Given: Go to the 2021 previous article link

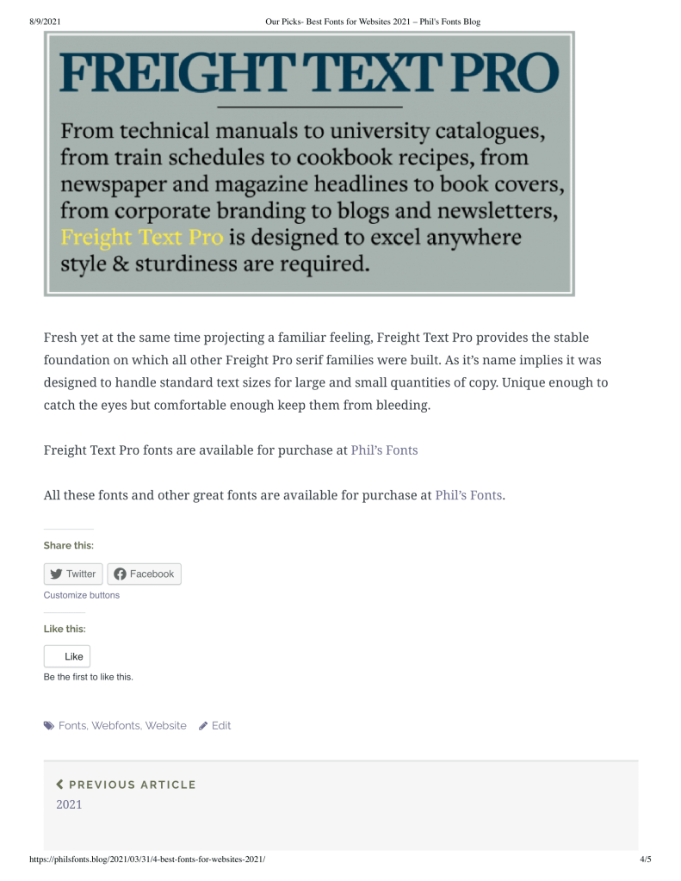Looking at the screenshot, I should pyautogui.click(x=69, y=804).
